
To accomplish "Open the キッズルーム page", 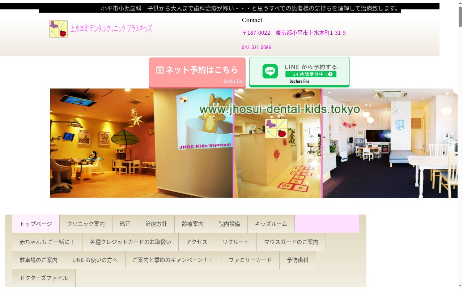I will click(271, 224).
